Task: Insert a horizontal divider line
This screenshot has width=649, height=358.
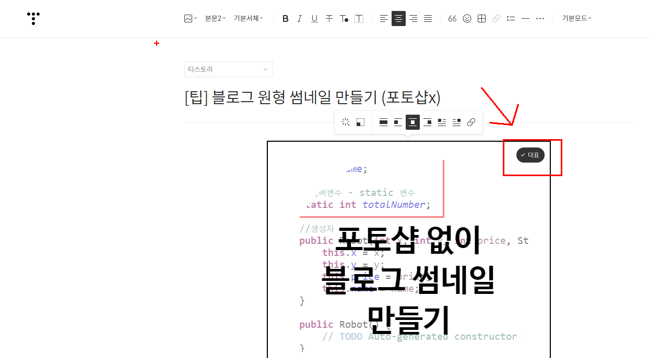Action: coord(525,19)
